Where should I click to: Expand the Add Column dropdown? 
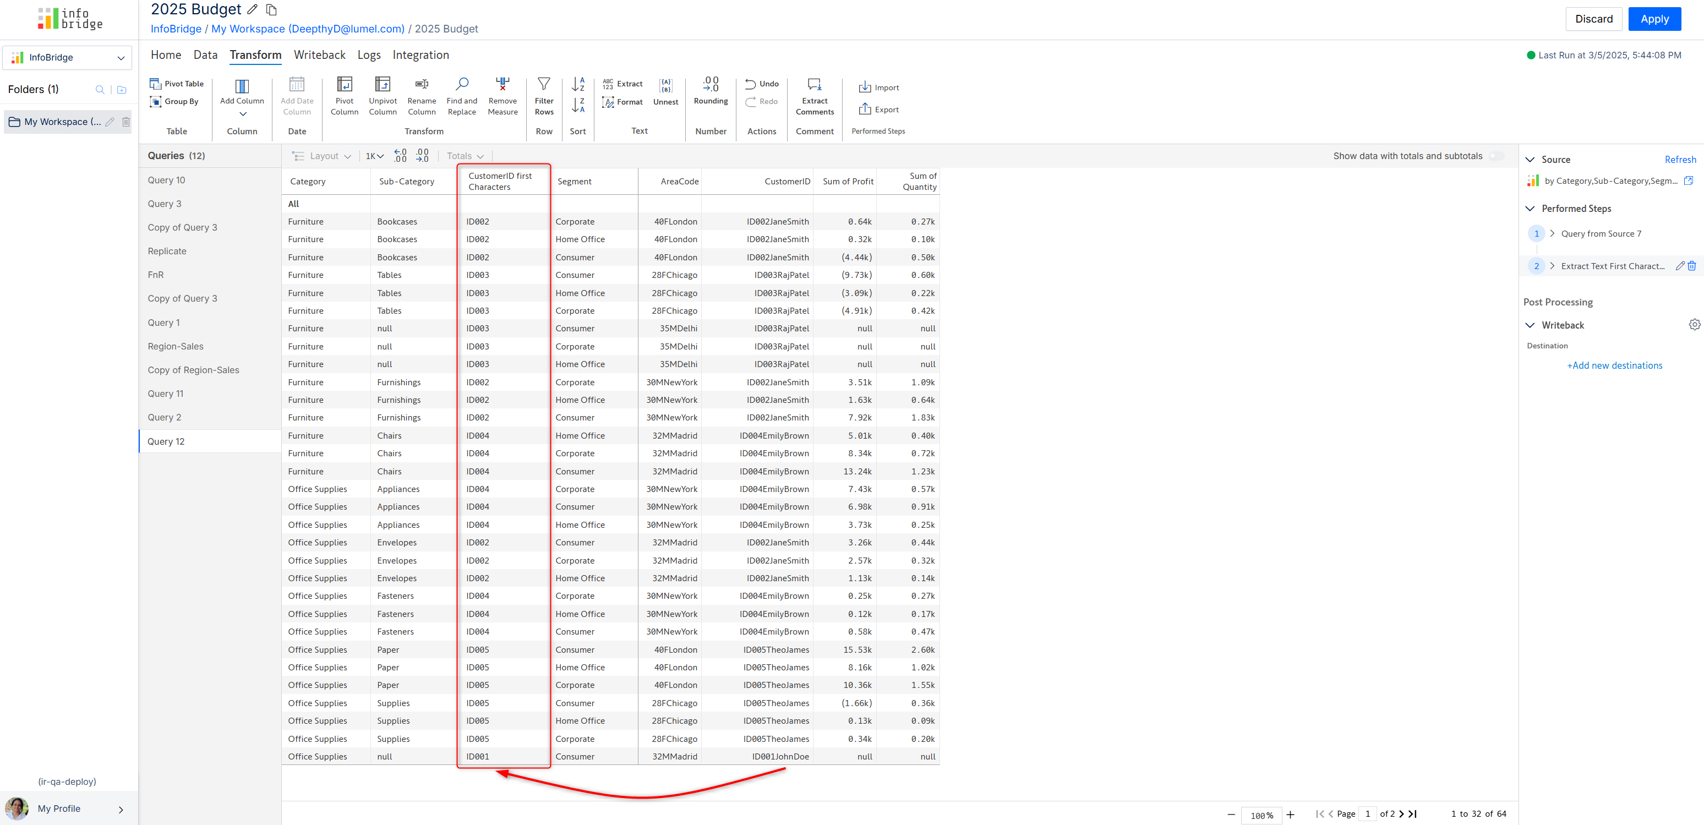pyautogui.click(x=242, y=114)
